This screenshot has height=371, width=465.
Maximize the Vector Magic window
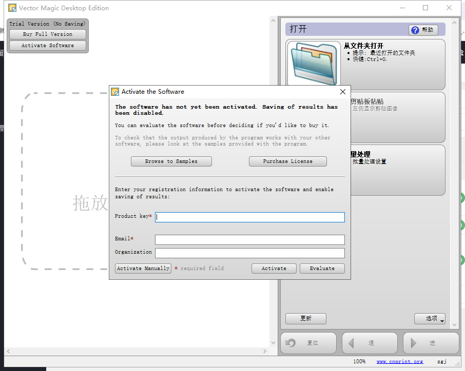pyautogui.click(x=425, y=8)
